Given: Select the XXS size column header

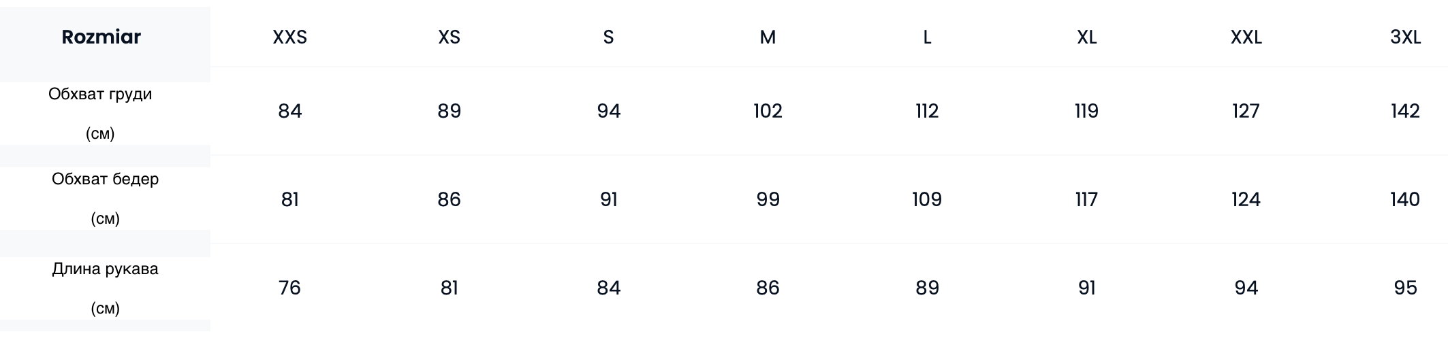Looking at the screenshot, I should click(290, 37).
